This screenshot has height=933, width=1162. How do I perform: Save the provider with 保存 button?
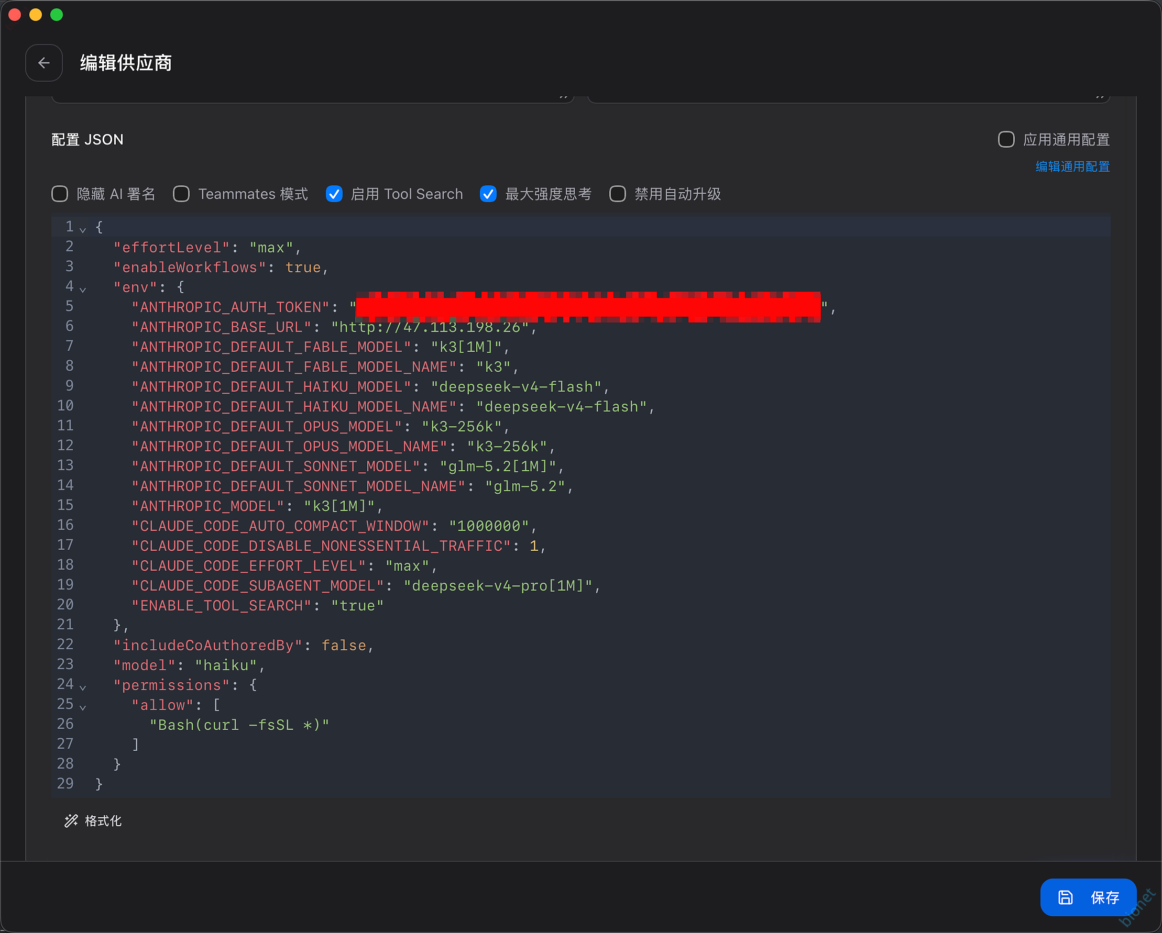point(1088,897)
